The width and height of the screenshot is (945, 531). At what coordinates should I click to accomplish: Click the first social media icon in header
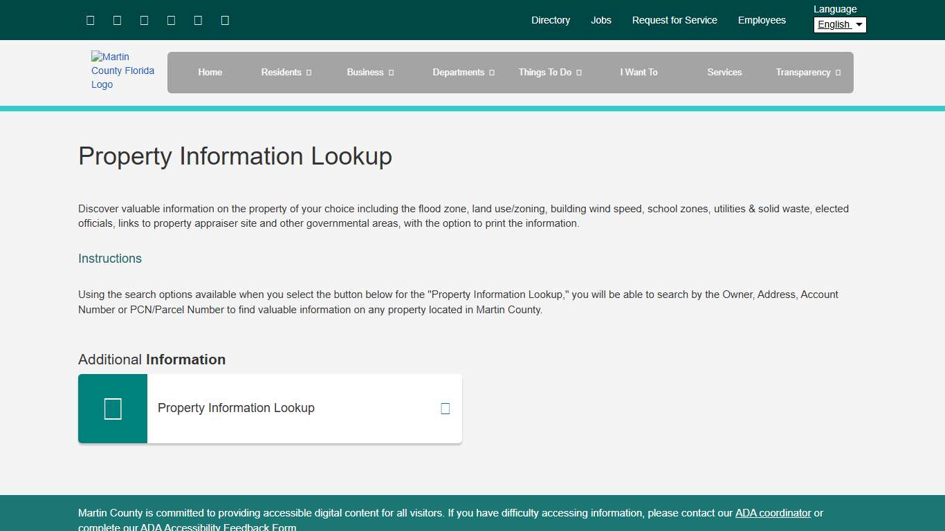pos(90,20)
